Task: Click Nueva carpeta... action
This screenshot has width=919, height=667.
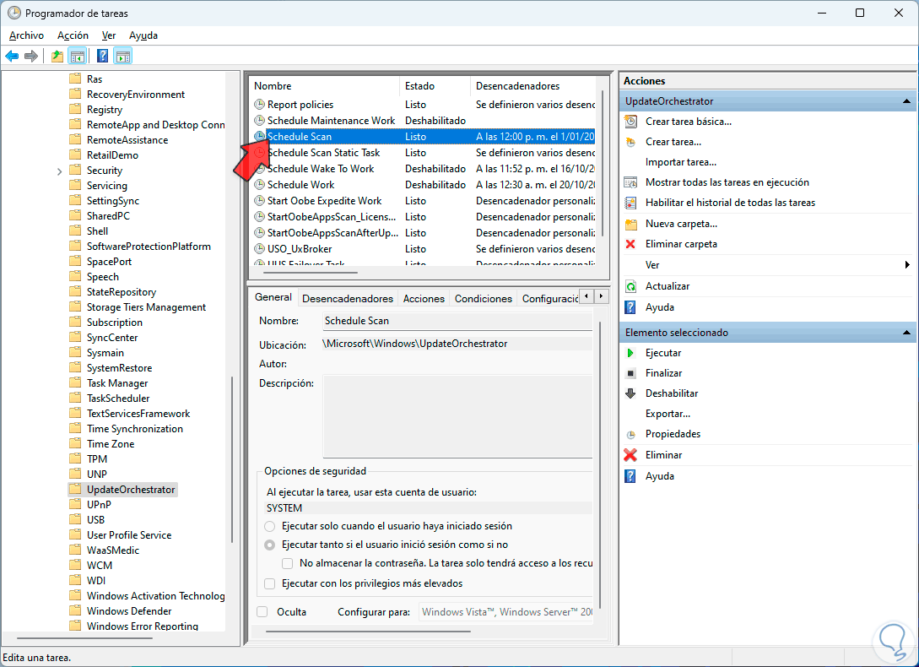Action: point(681,224)
